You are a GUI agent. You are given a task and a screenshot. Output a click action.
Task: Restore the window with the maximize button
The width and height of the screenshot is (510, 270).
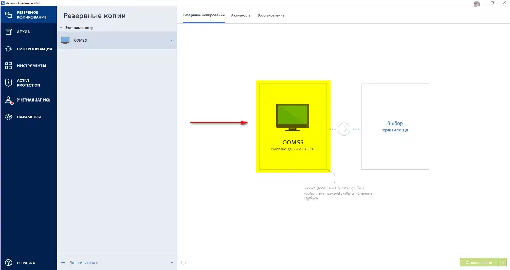click(x=492, y=3)
